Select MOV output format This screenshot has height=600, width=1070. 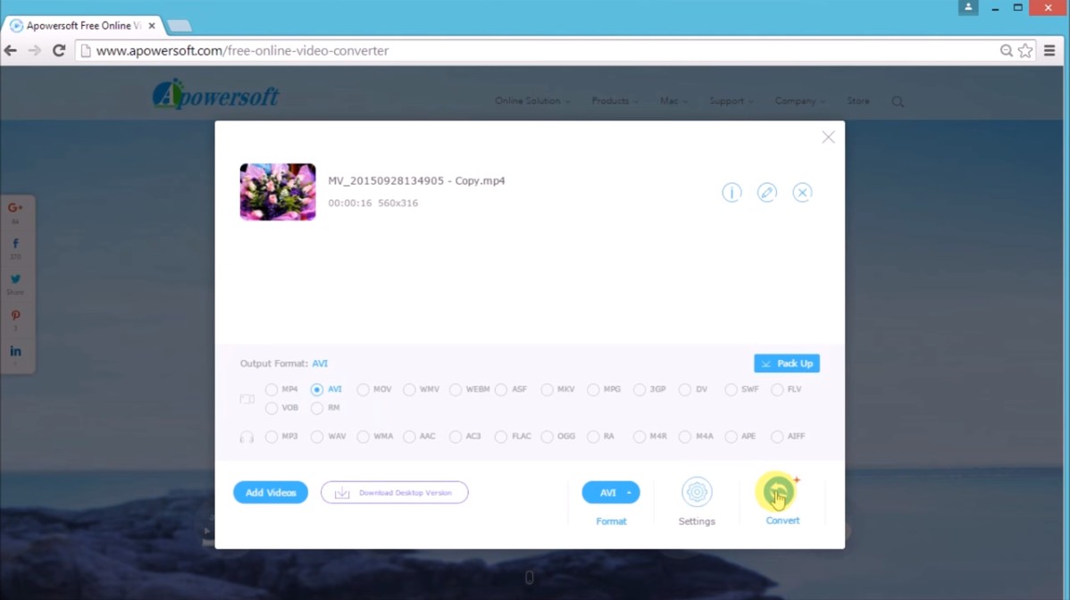click(x=363, y=389)
